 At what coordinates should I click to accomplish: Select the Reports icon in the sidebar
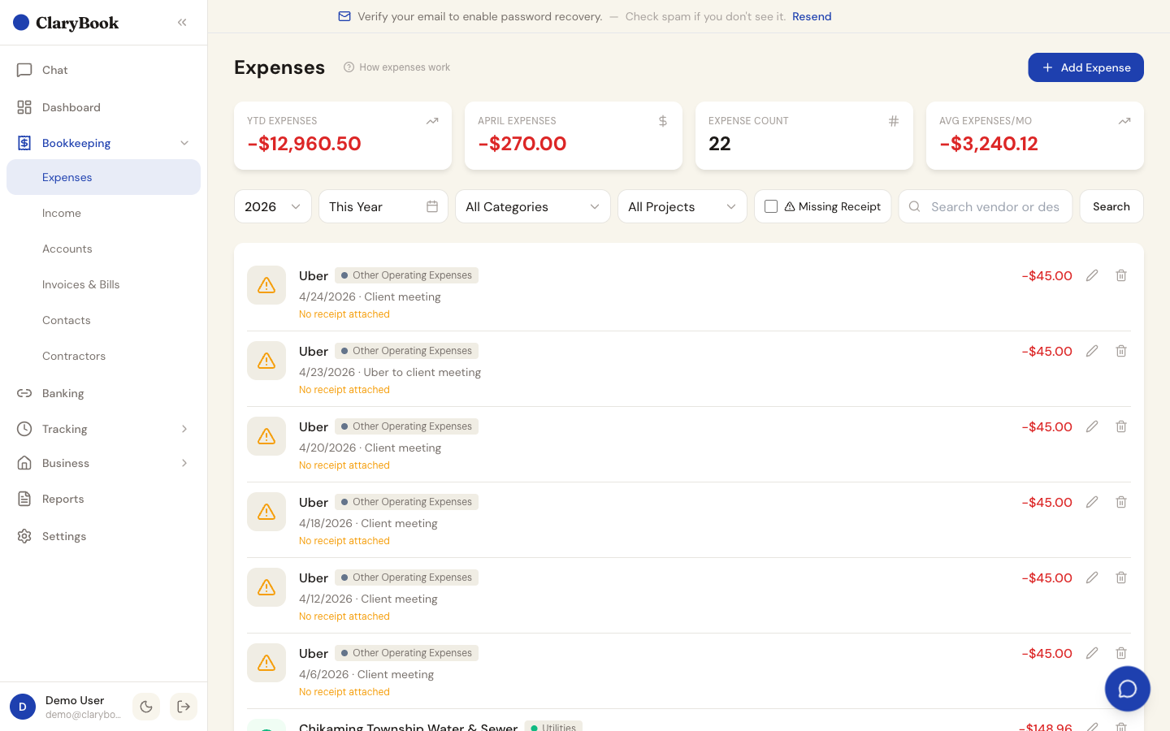pyautogui.click(x=24, y=499)
